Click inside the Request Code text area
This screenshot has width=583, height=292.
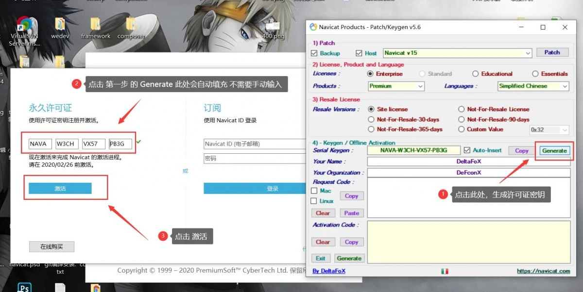click(468, 197)
